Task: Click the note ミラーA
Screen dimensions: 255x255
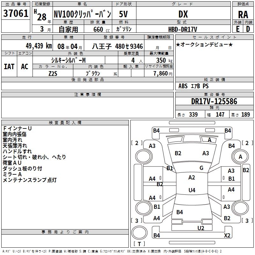Action: click(12, 174)
